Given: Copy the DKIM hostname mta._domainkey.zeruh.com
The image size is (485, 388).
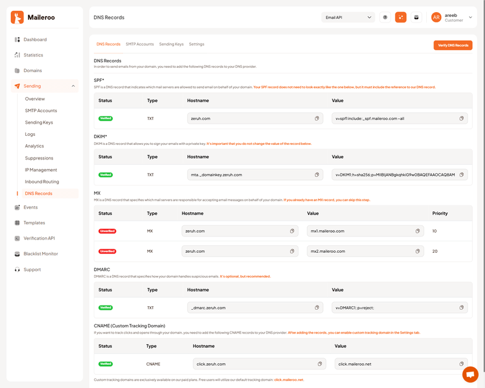Looking at the screenshot, I should coord(316,175).
